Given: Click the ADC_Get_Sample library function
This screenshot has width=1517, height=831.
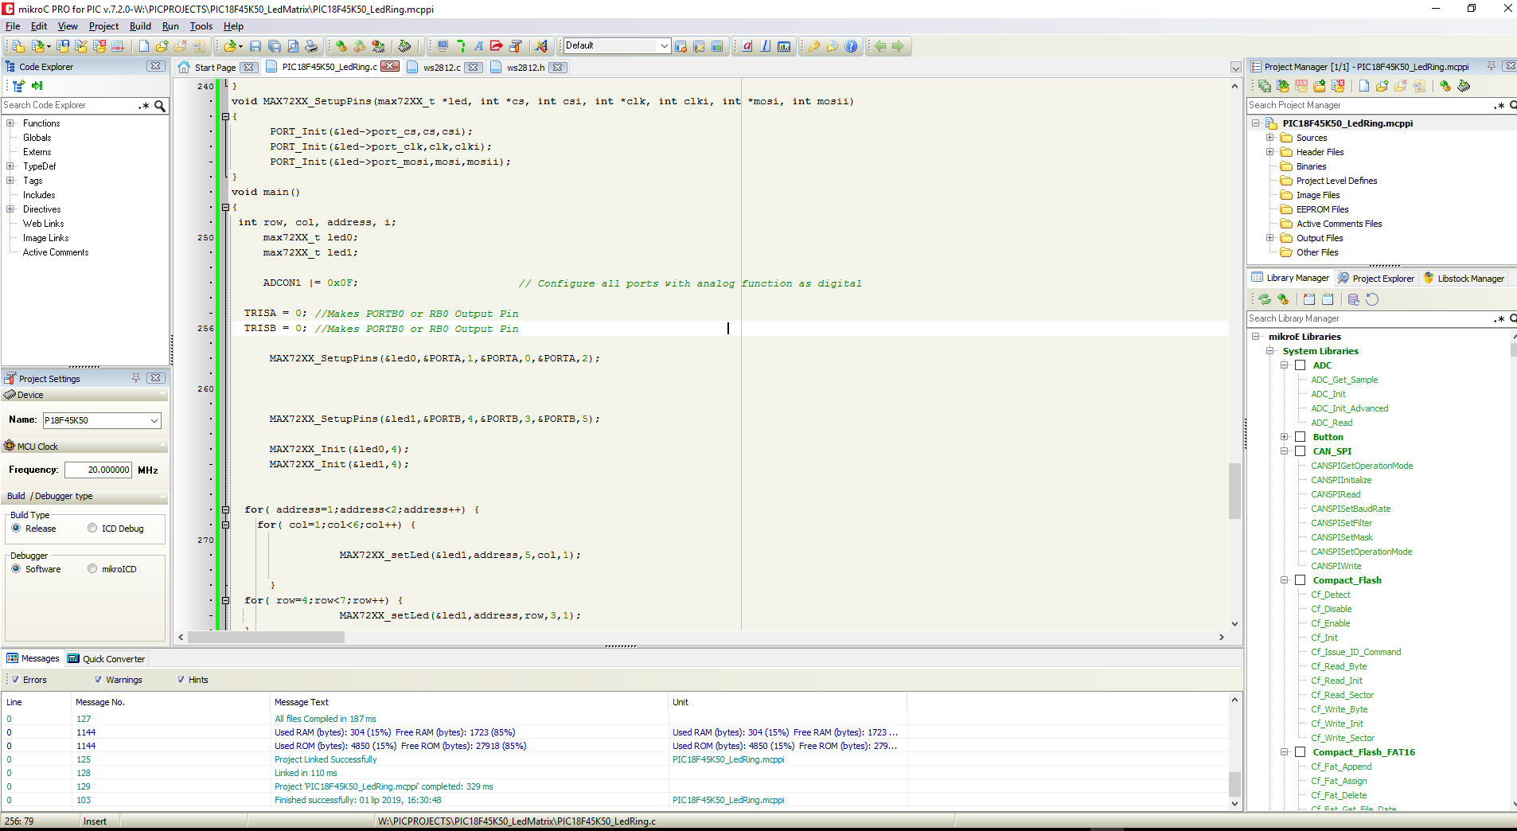Looking at the screenshot, I should [x=1344, y=380].
